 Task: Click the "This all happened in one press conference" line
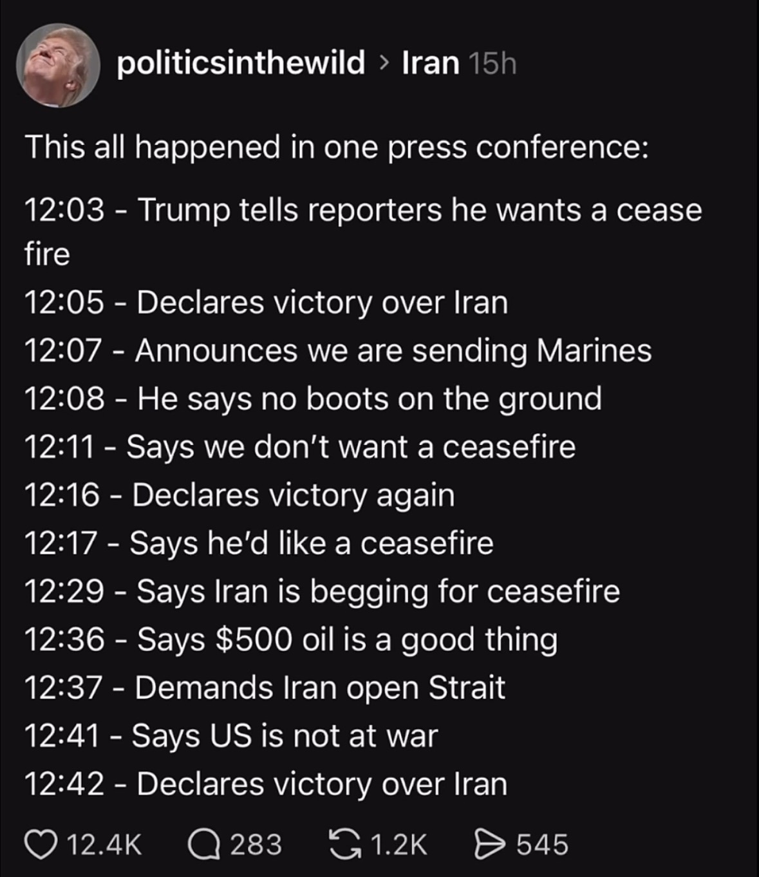[x=336, y=147]
